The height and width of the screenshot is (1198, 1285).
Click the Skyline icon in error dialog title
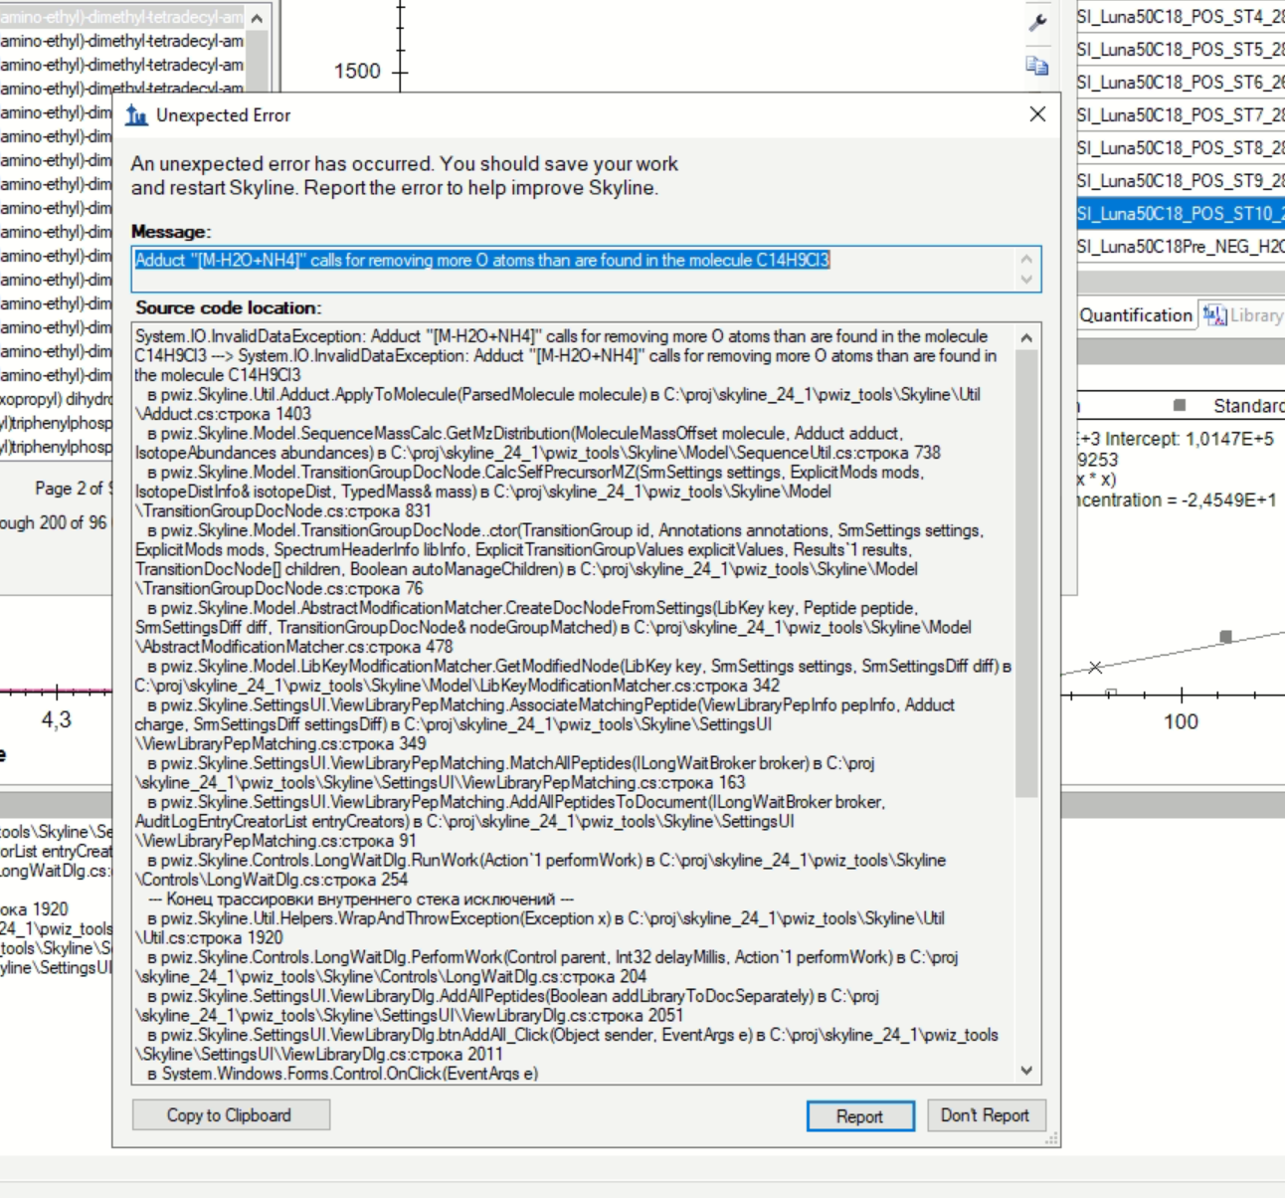pyautogui.click(x=136, y=115)
